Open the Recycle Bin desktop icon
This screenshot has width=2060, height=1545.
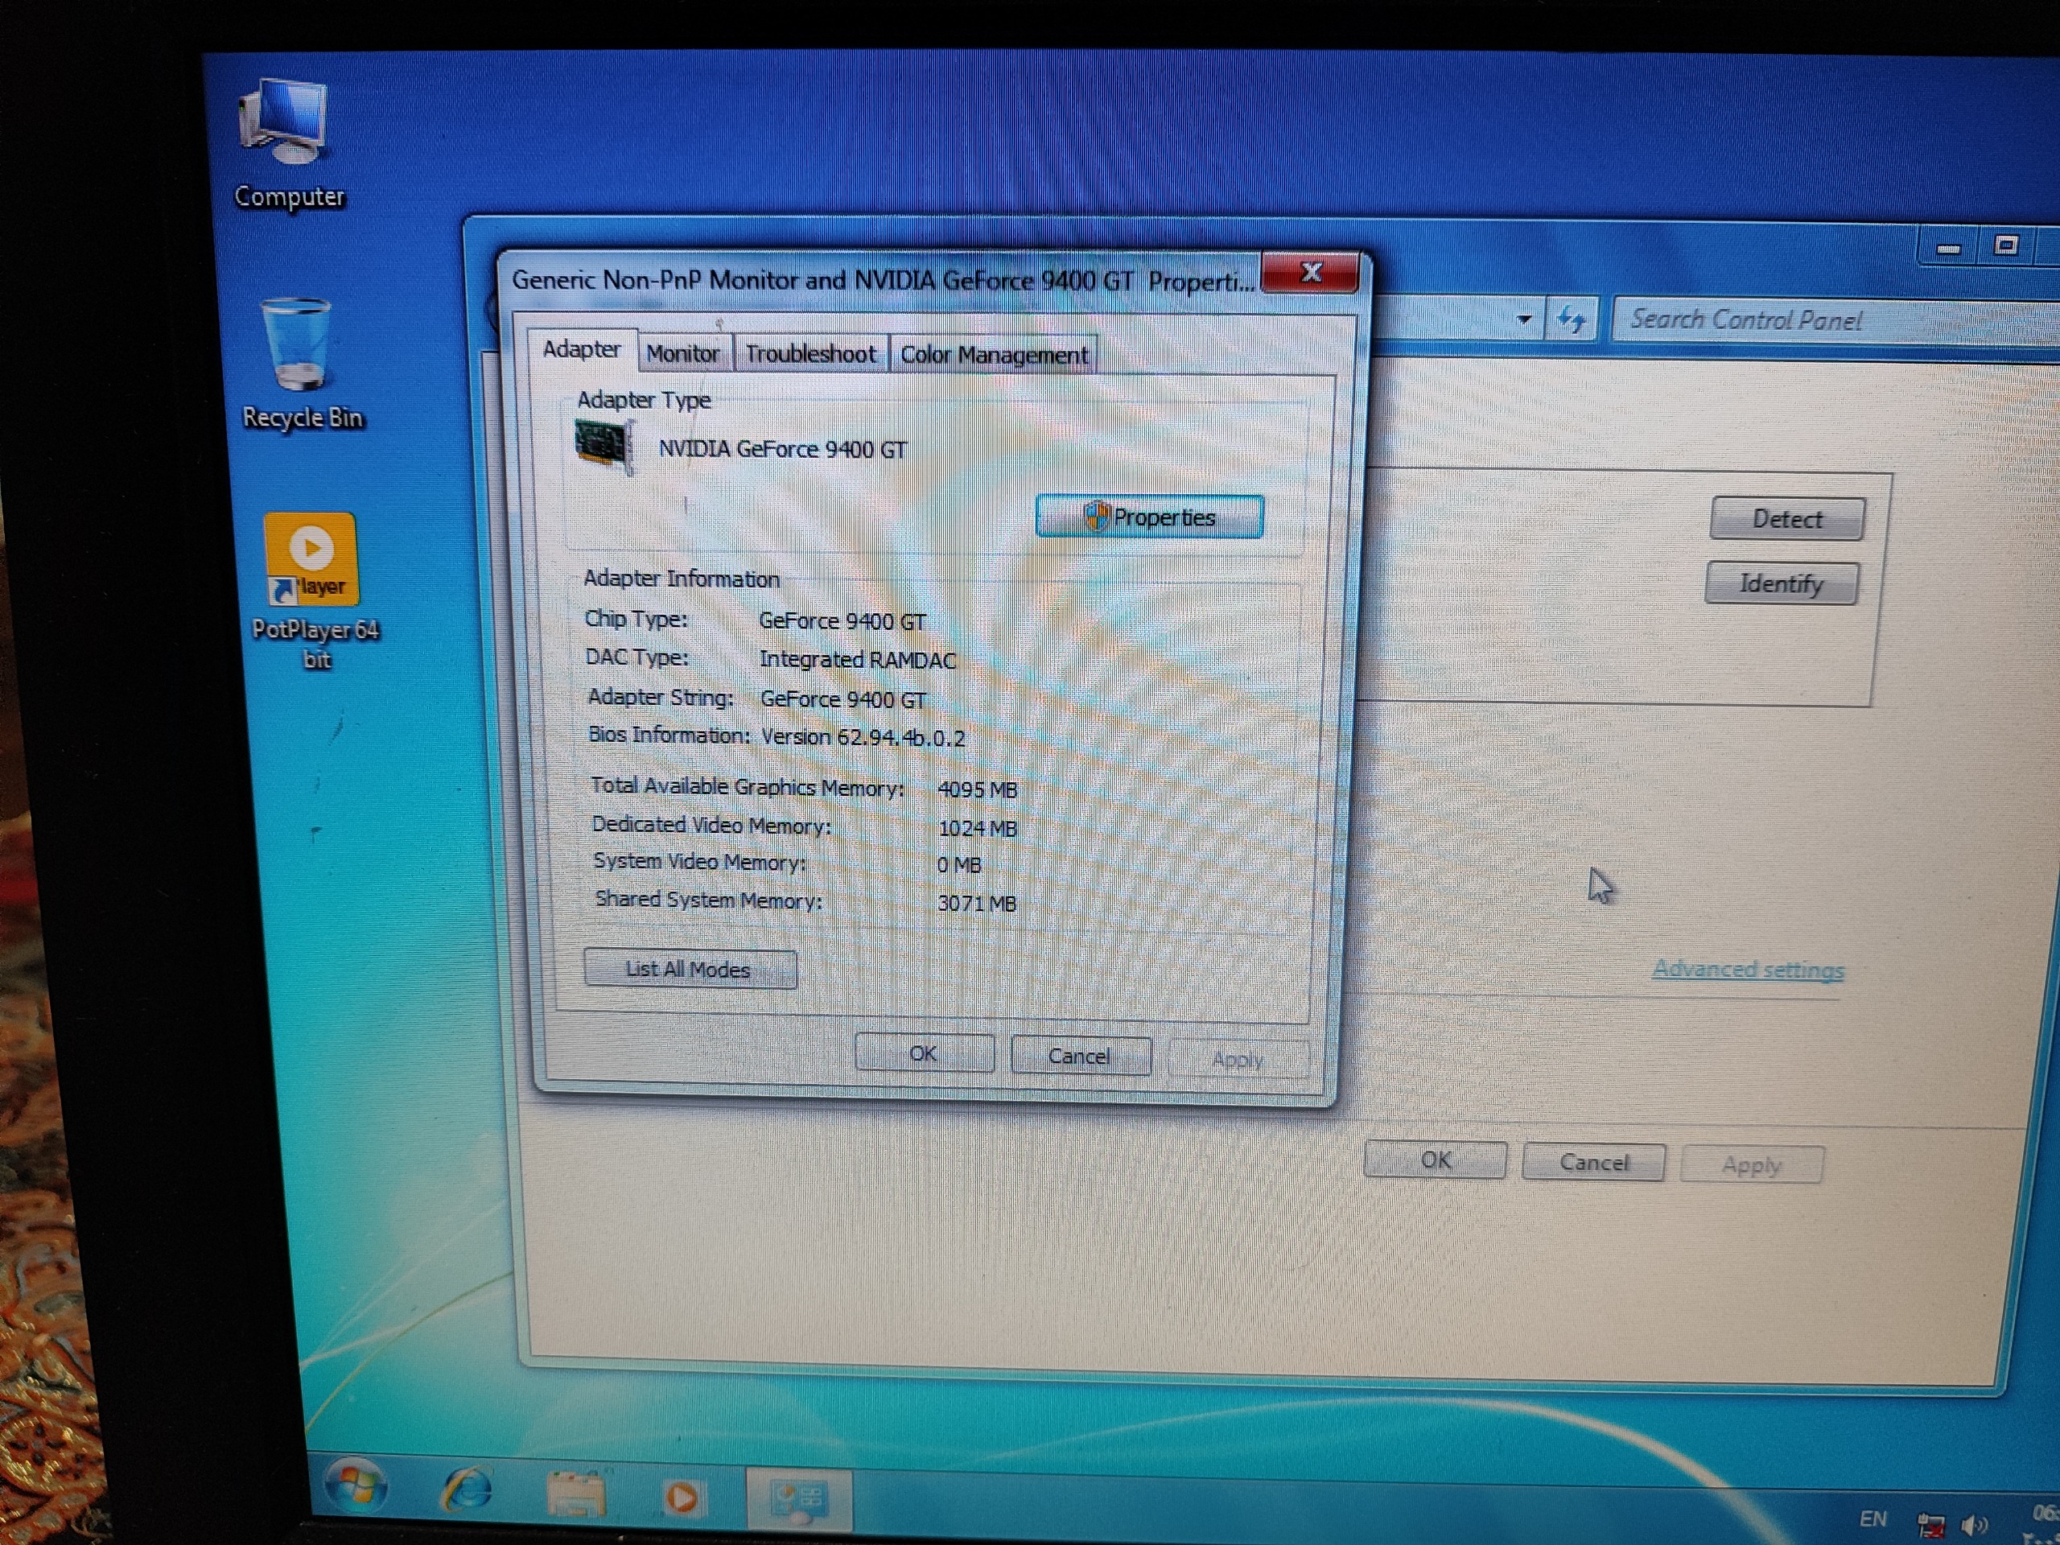tap(300, 363)
